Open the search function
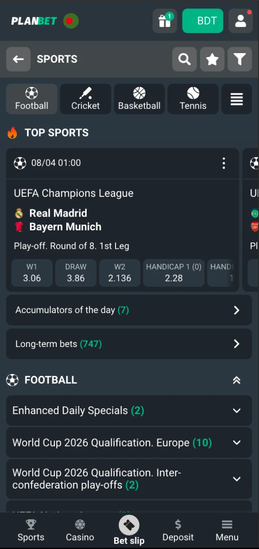This screenshot has height=549, width=259. pyautogui.click(x=184, y=59)
